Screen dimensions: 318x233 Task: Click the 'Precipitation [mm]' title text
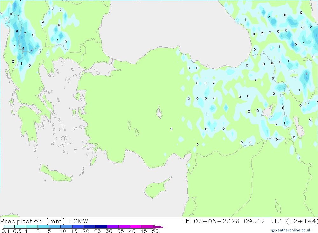(x=32, y=221)
